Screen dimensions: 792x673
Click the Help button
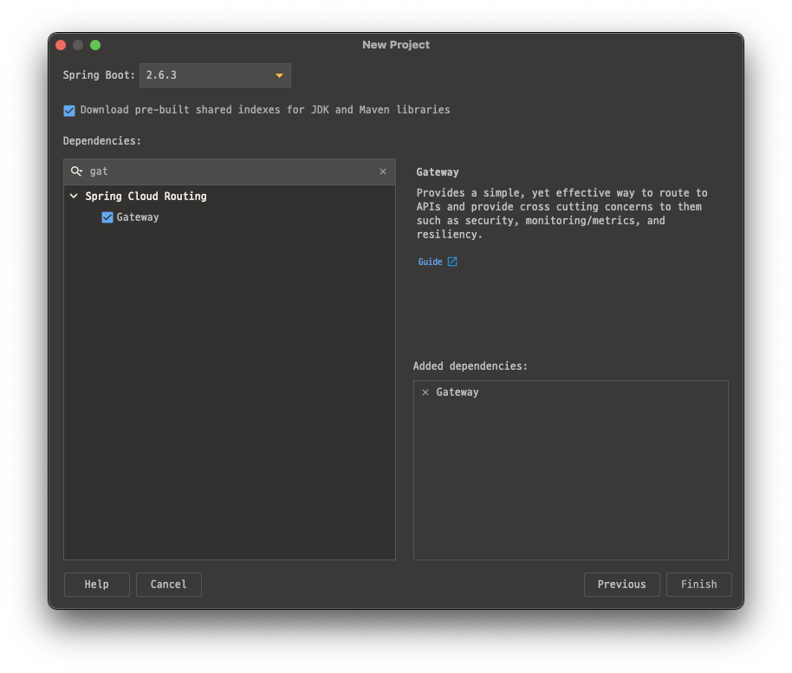click(96, 584)
